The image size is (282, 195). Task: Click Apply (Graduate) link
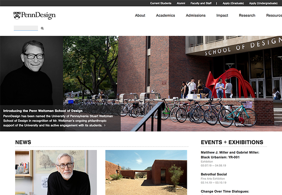pos(233,3)
